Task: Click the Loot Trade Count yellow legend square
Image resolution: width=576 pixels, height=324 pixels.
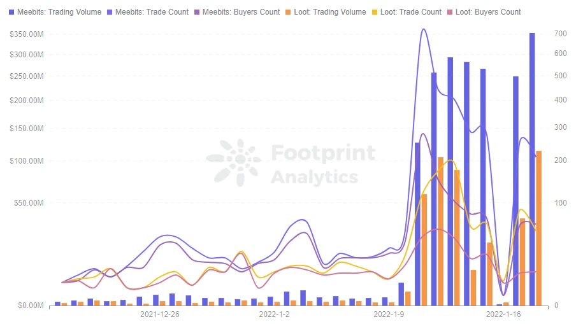Action: [x=375, y=12]
